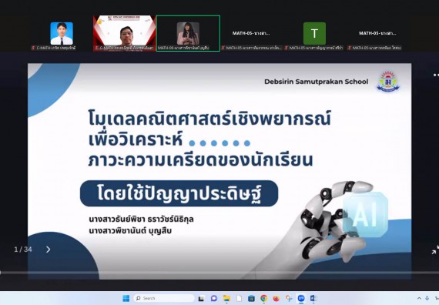Click the microphone icon in the system tray

(x=427, y=299)
